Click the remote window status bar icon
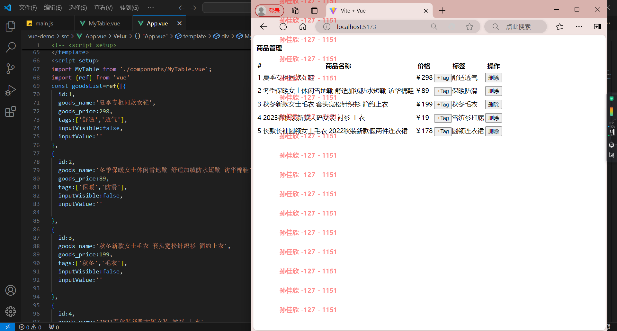 pyautogui.click(x=7, y=327)
